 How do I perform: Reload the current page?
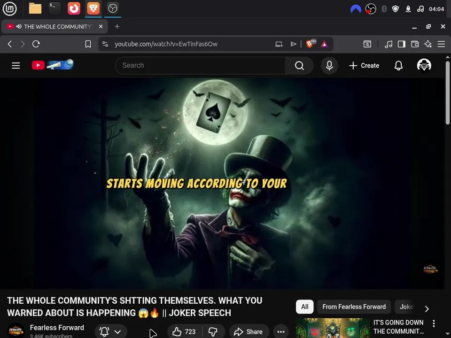pyautogui.click(x=36, y=44)
